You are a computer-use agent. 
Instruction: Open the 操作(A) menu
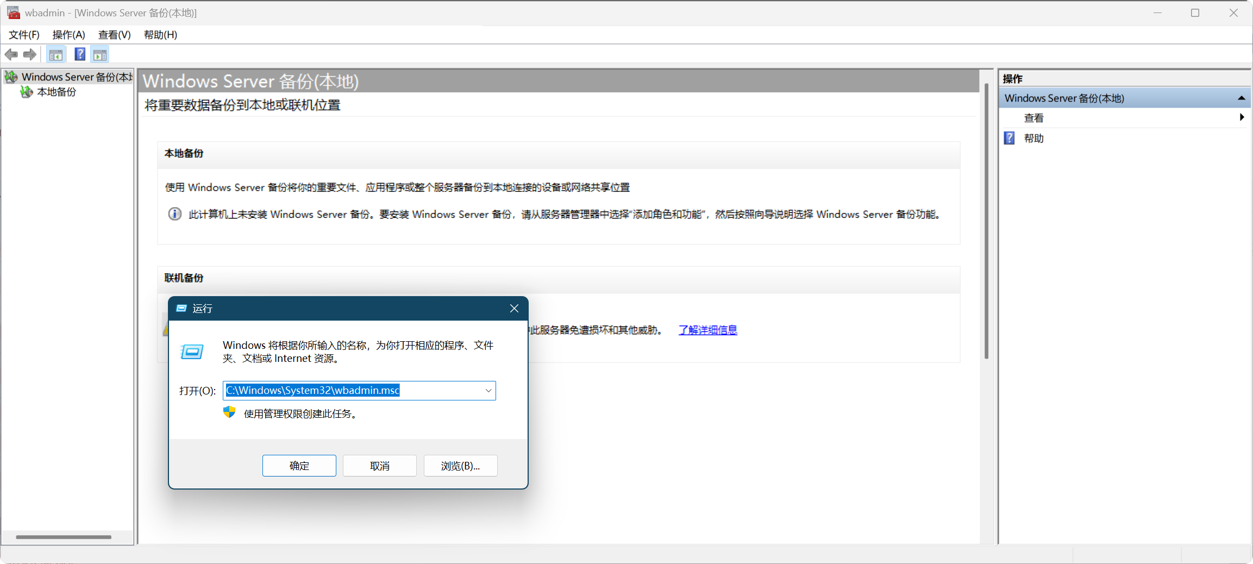68,35
